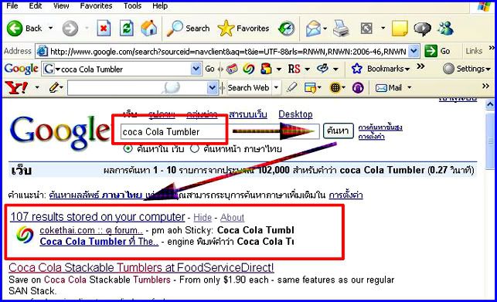Open the History clock icon
Image resolution: width=497 pixels, height=302 pixels.
point(286,29)
